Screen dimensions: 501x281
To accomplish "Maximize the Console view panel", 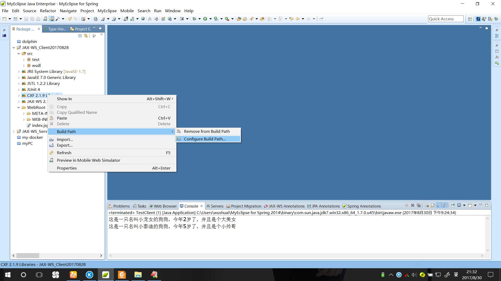I will pyautogui.click(x=487, y=205).
